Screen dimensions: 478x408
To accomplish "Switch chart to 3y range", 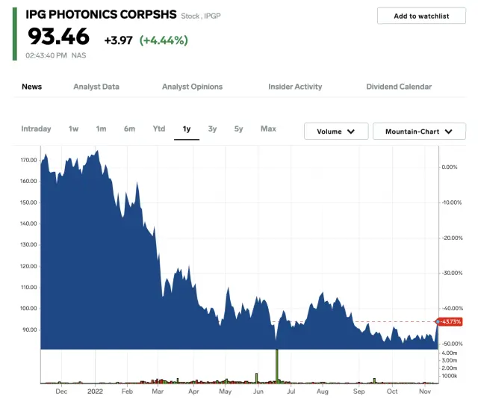I will [x=213, y=129].
